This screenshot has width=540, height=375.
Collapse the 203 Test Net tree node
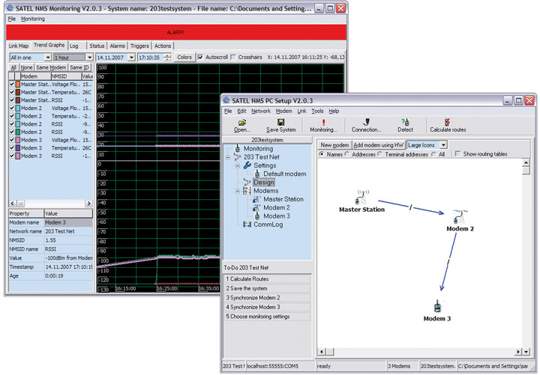tap(228, 157)
